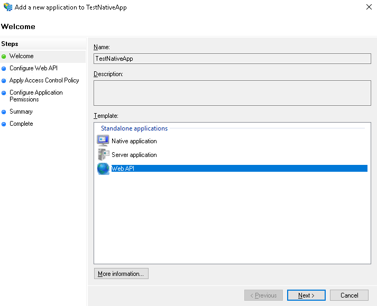Click the Complete step bullet icon
Image resolution: width=377 pixels, height=306 pixels.
4,124
